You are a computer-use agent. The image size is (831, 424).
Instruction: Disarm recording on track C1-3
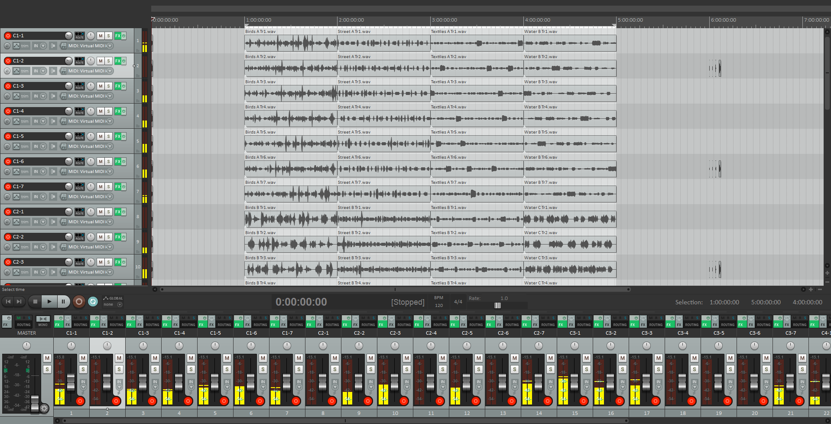8,86
